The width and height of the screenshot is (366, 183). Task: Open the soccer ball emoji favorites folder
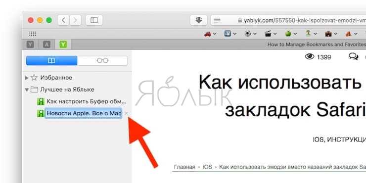[250, 34]
